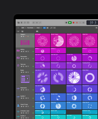Toggle the automation curve button
Viewport: 98px width, 119px height.
tap(51, 28)
